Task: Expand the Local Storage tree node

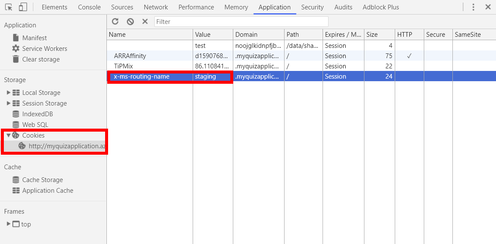Action: click(x=9, y=92)
